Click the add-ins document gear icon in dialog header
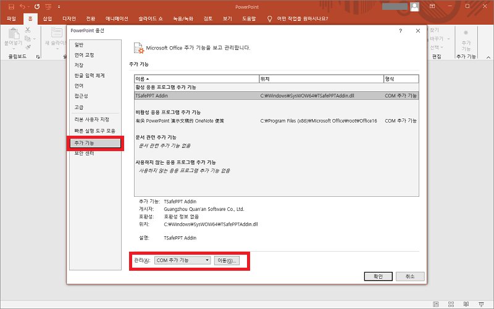The image size is (494, 309). coord(138,48)
